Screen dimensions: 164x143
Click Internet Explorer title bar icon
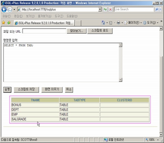[x=3, y=3]
